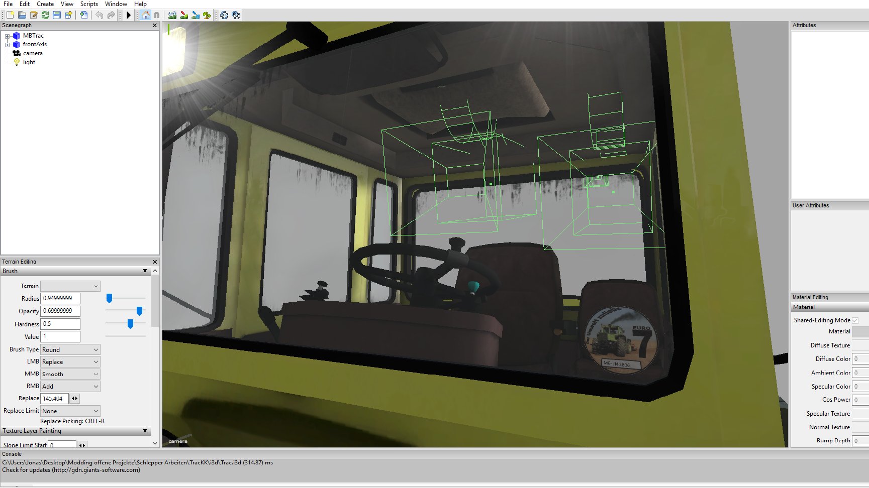Click the Save floppy disk icon

57,15
